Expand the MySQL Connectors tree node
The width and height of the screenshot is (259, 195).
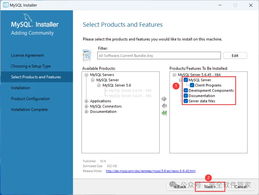pyautogui.click(x=86, y=106)
